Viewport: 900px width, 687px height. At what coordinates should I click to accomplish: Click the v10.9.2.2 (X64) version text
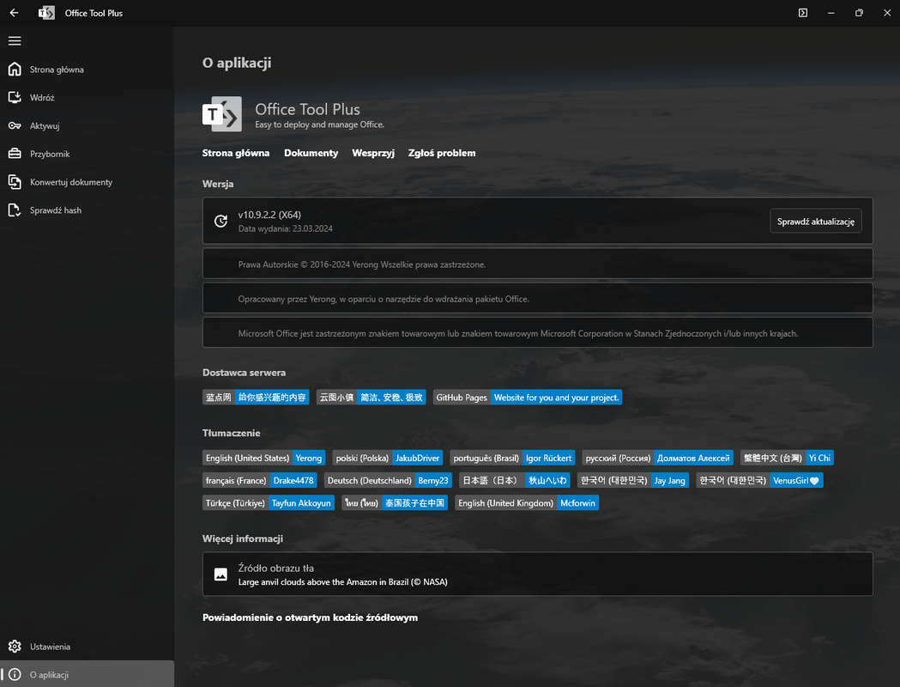269,215
